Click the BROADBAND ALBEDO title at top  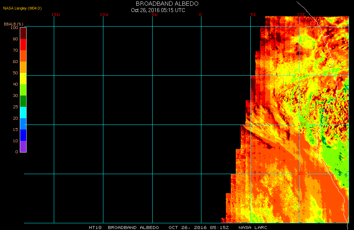coord(167,4)
